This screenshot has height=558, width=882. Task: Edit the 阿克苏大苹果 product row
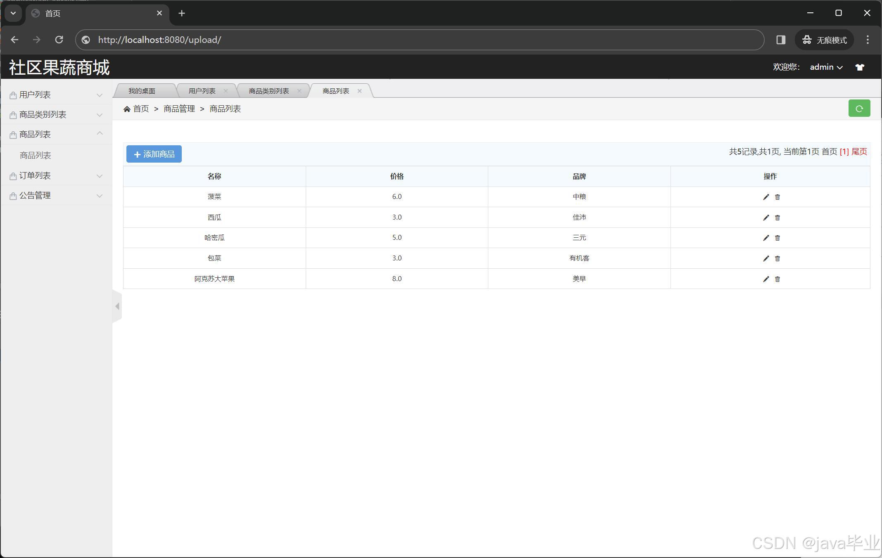point(766,279)
